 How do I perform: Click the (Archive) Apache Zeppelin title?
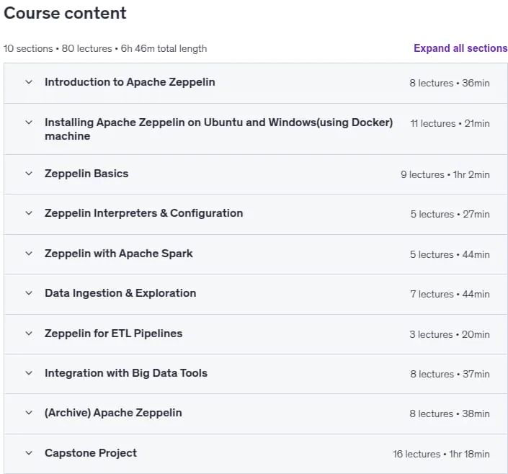tap(113, 413)
